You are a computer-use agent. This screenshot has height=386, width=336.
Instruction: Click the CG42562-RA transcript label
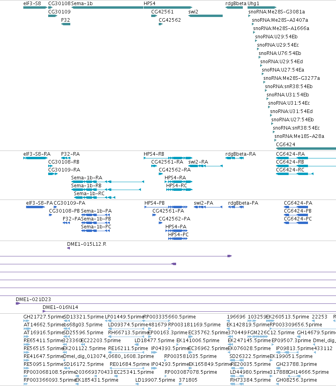[x=175, y=170]
